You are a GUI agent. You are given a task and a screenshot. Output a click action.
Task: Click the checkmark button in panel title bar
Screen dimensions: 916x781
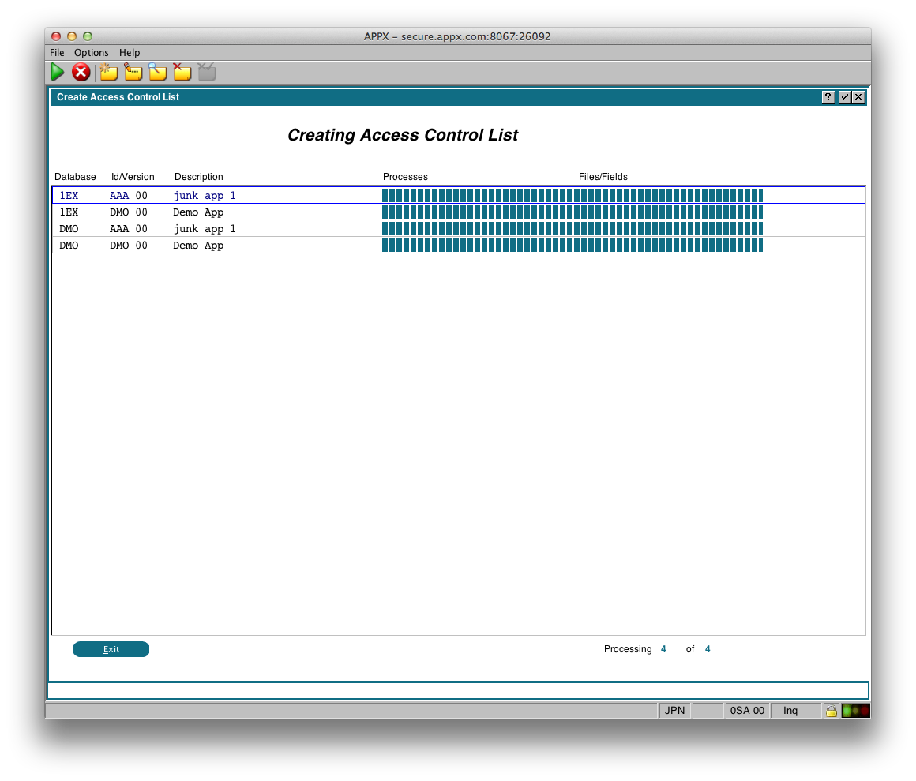tap(844, 97)
